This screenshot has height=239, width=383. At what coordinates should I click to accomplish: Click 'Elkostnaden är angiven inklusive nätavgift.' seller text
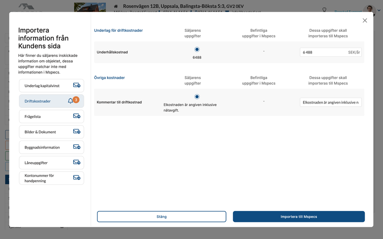pyautogui.click(x=190, y=107)
